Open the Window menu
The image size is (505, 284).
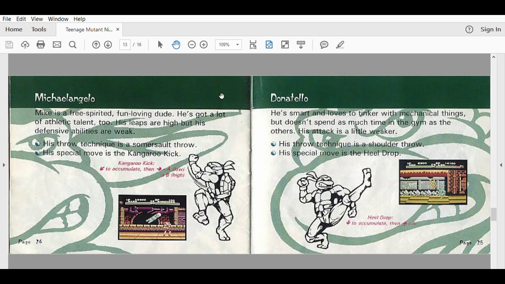(x=58, y=19)
